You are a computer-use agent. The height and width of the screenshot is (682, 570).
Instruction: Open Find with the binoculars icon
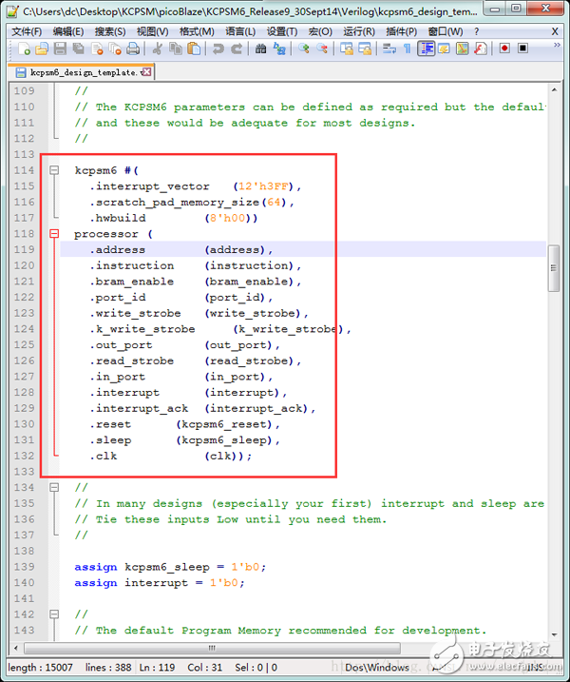coord(261,49)
